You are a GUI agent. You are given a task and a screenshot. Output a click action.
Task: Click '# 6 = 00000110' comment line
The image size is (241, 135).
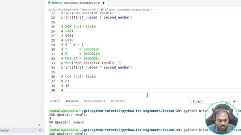80,54
